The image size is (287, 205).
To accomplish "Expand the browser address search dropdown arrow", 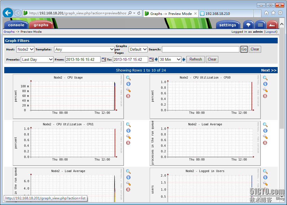I will click(134, 13).
